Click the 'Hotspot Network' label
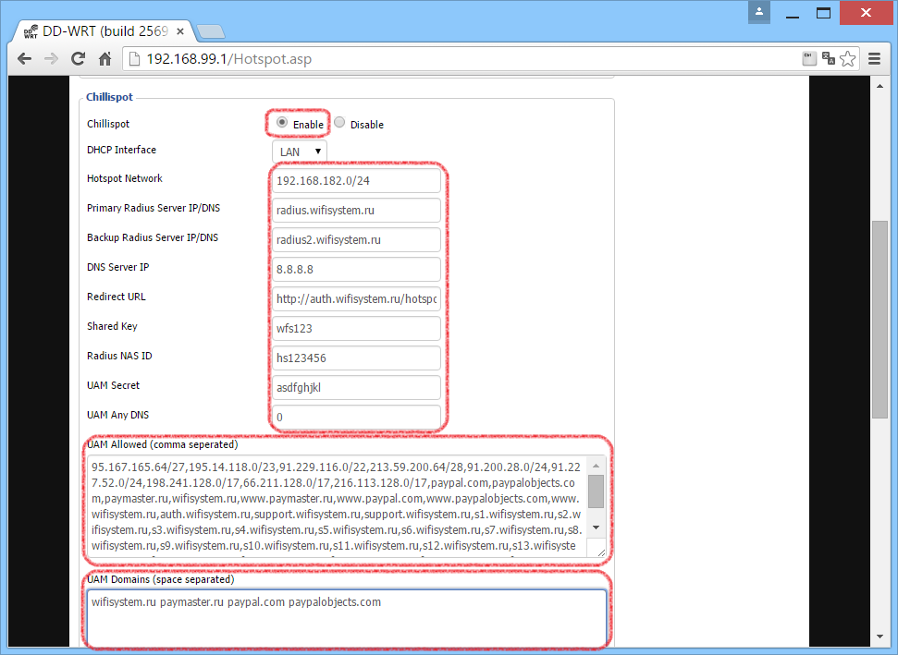 click(x=124, y=178)
